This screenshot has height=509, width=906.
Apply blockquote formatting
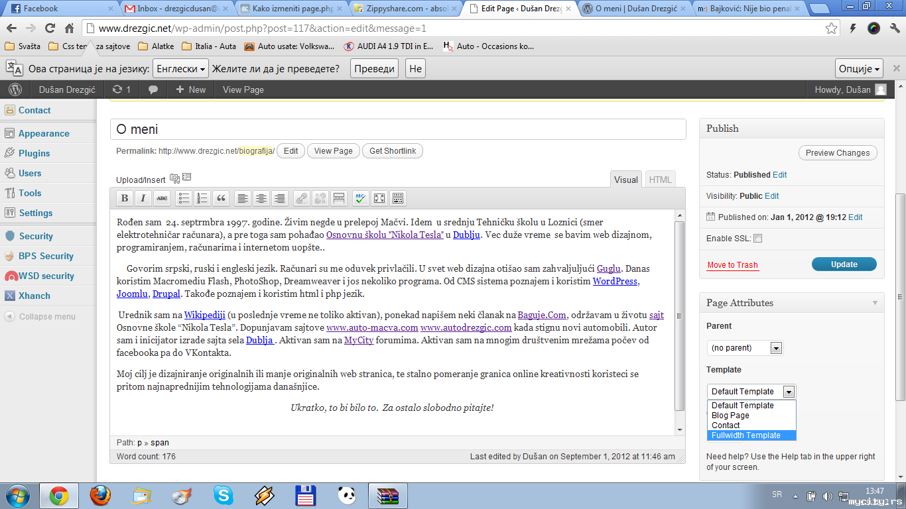[x=222, y=198]
